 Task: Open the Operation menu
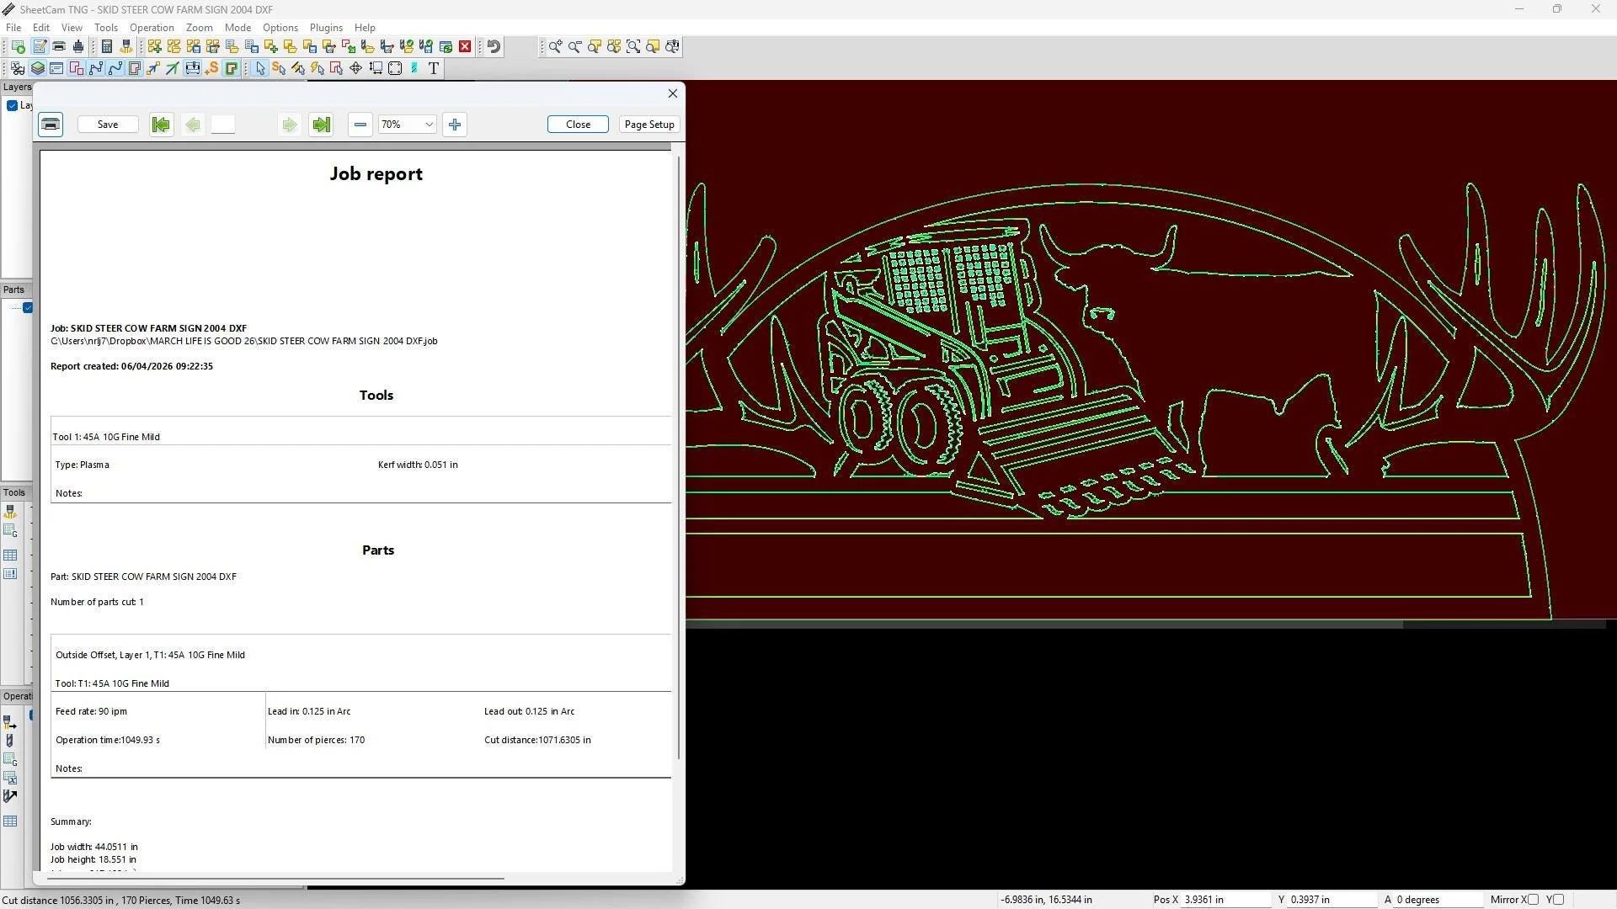(152, 27)
